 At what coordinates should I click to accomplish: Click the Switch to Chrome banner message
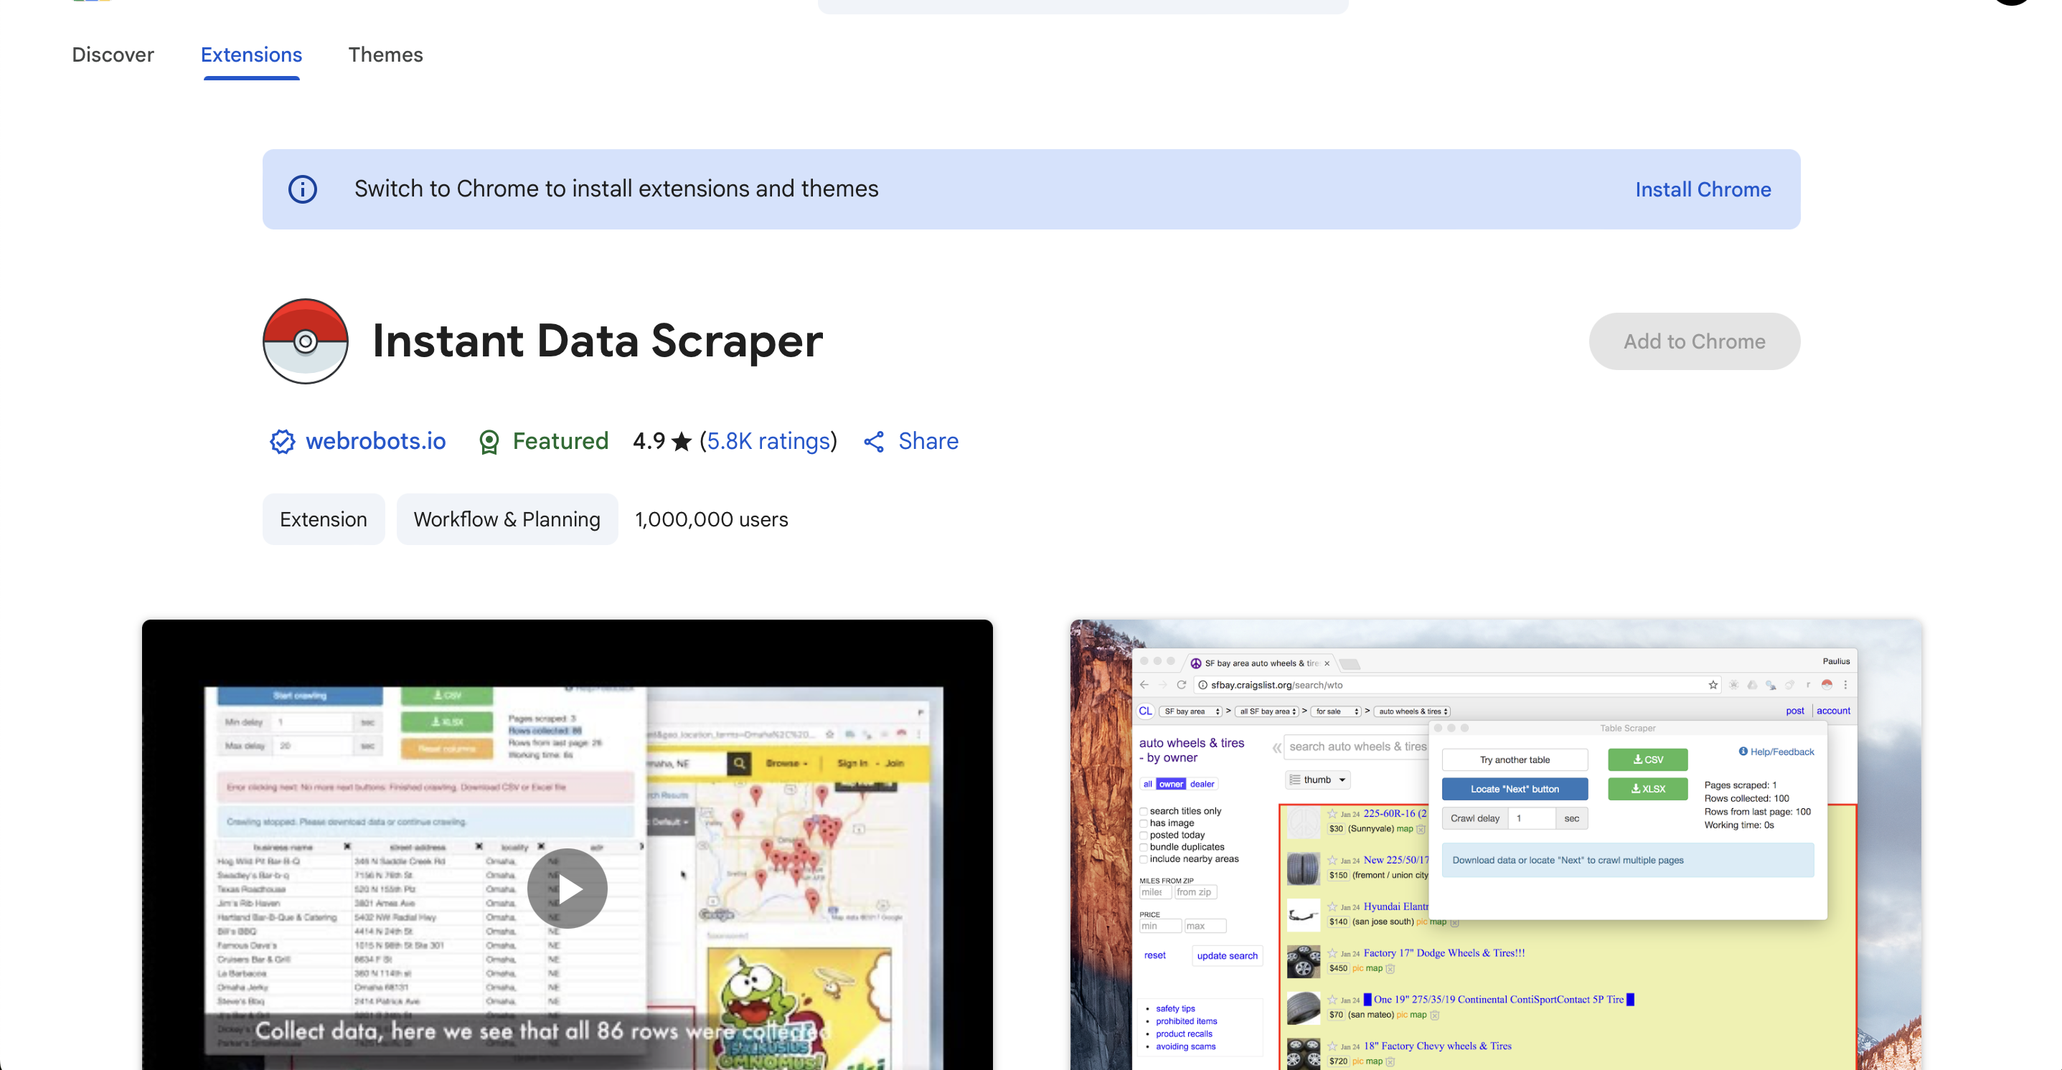click(x=616, y=189)
